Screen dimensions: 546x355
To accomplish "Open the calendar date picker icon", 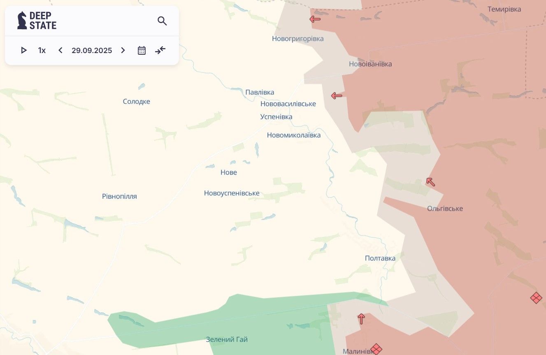I will click(x=142, y=51).
